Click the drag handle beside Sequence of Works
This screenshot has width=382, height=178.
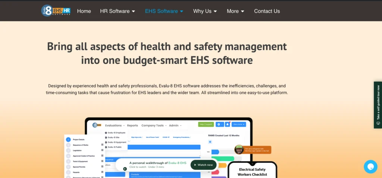pyautogui.click(x=102, y=145)
